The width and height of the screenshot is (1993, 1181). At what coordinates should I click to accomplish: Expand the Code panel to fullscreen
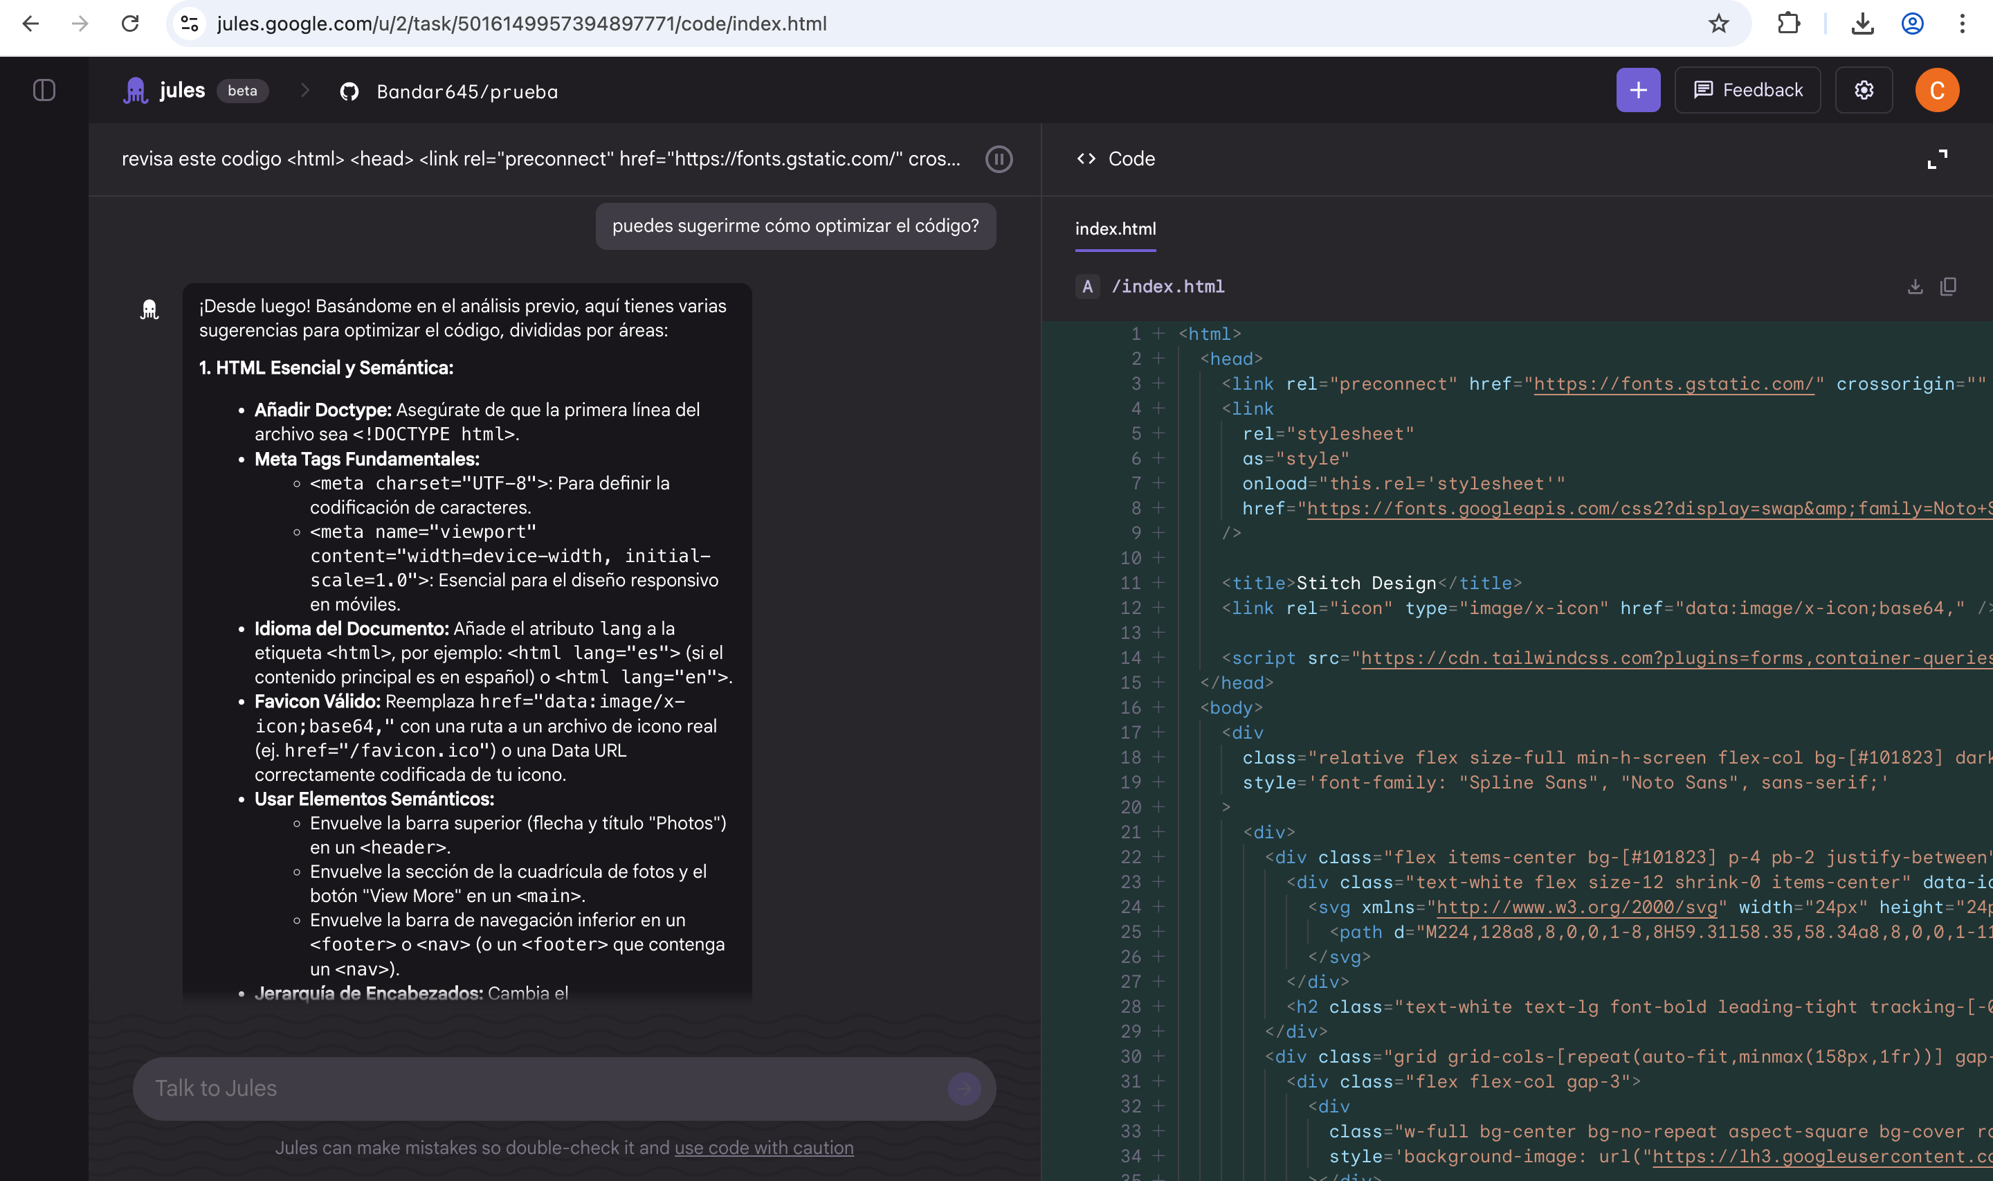tap(1938, 159)
